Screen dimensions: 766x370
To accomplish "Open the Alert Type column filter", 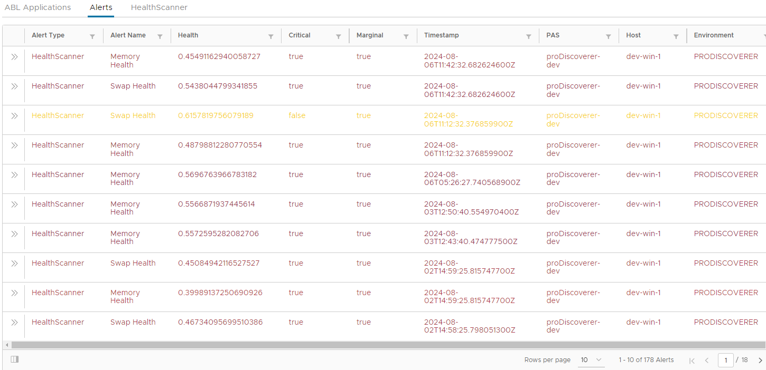I will point(92,35).
